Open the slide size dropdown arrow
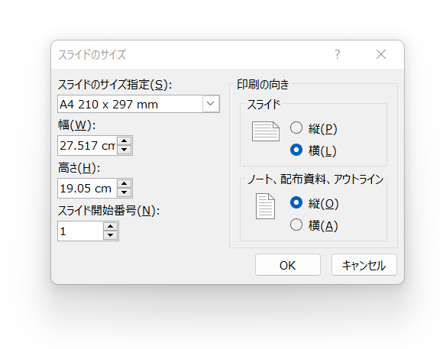 (211, 104)
